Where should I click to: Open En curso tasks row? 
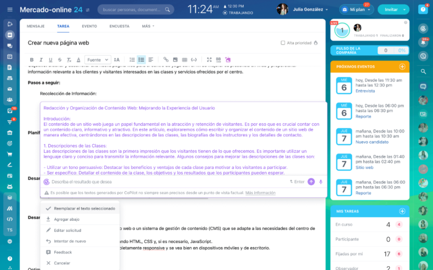pyautogui.click(x=370, y=224)
